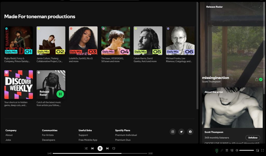The width and height of the screenshot is (266, 156).
Task: Open more options in Now Playing panel
Action: 254,7
